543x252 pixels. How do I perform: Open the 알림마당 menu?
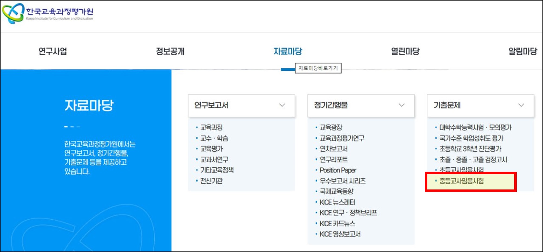click(x=523, y=51)
